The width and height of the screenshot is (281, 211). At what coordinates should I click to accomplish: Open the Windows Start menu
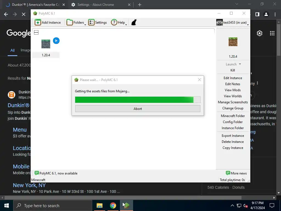(7, 206)
